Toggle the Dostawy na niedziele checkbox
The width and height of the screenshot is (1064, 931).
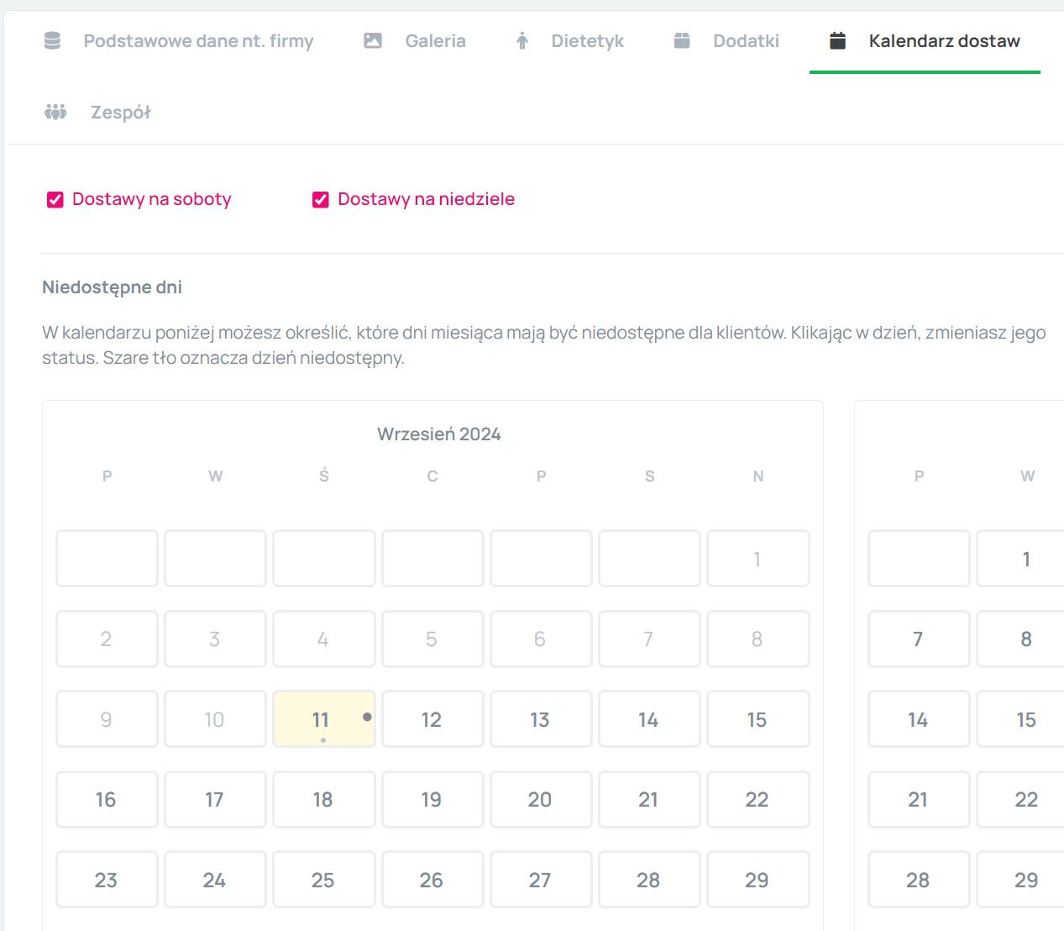point(321,200)
